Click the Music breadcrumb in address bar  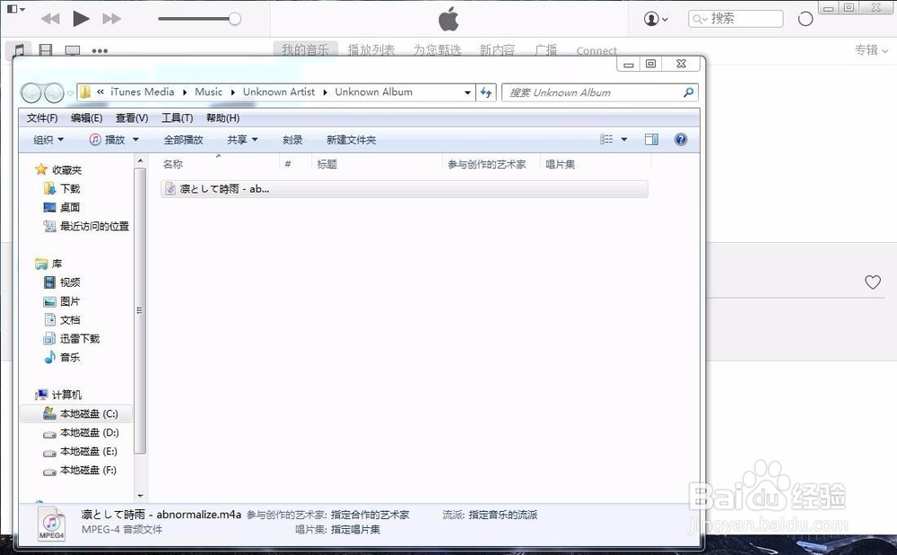(x=208, y=92)
